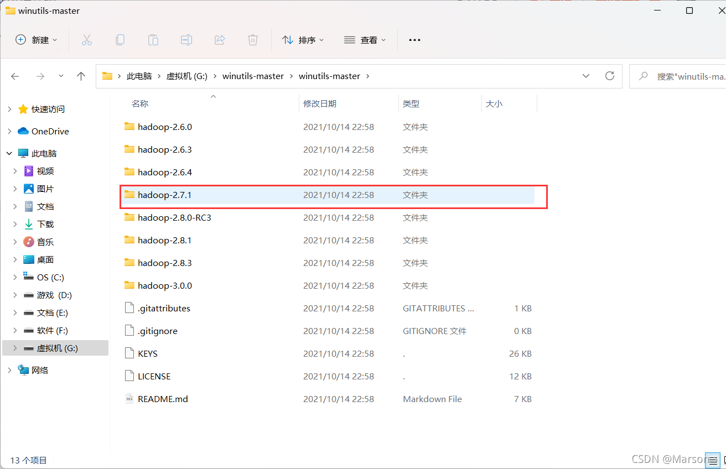Screen dimensions: 726x469
Task: Select the README.md file icon
Action: point(129,399)
